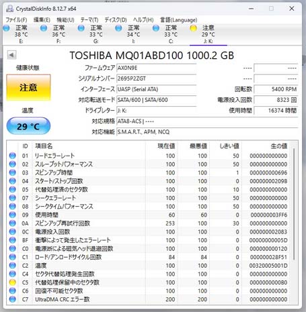306x312 pixels.
Task: Click the previous disk arrow button
Action: pyautogui.click(x=11, y=55)
